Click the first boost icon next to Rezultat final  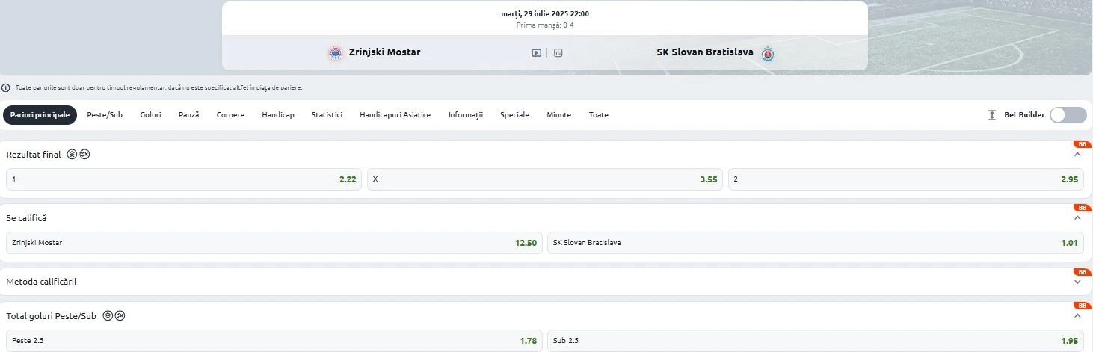click(72, 155)
